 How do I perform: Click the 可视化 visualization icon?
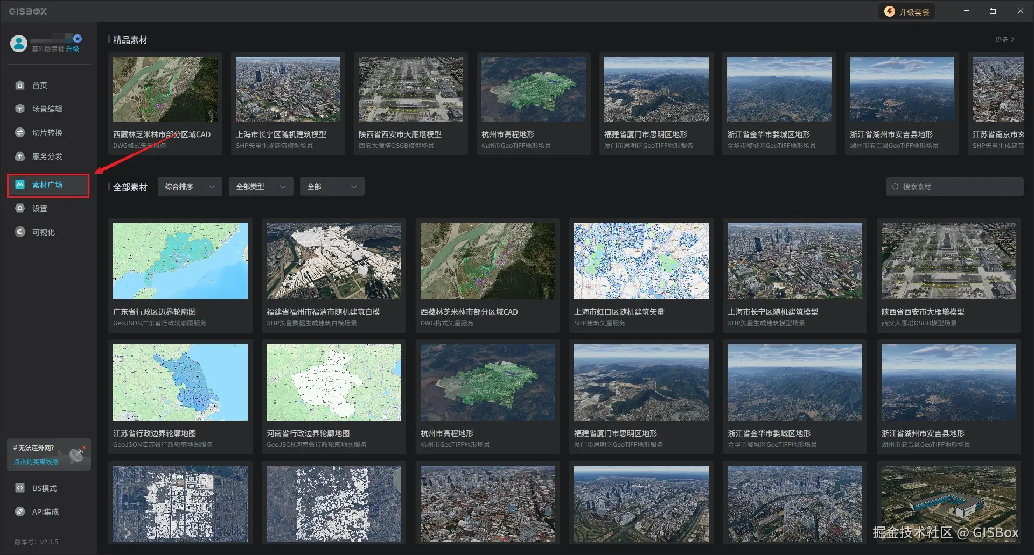click(20, 232)
